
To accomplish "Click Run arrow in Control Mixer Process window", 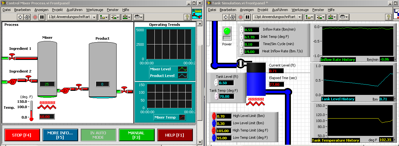I will point(20,17).
